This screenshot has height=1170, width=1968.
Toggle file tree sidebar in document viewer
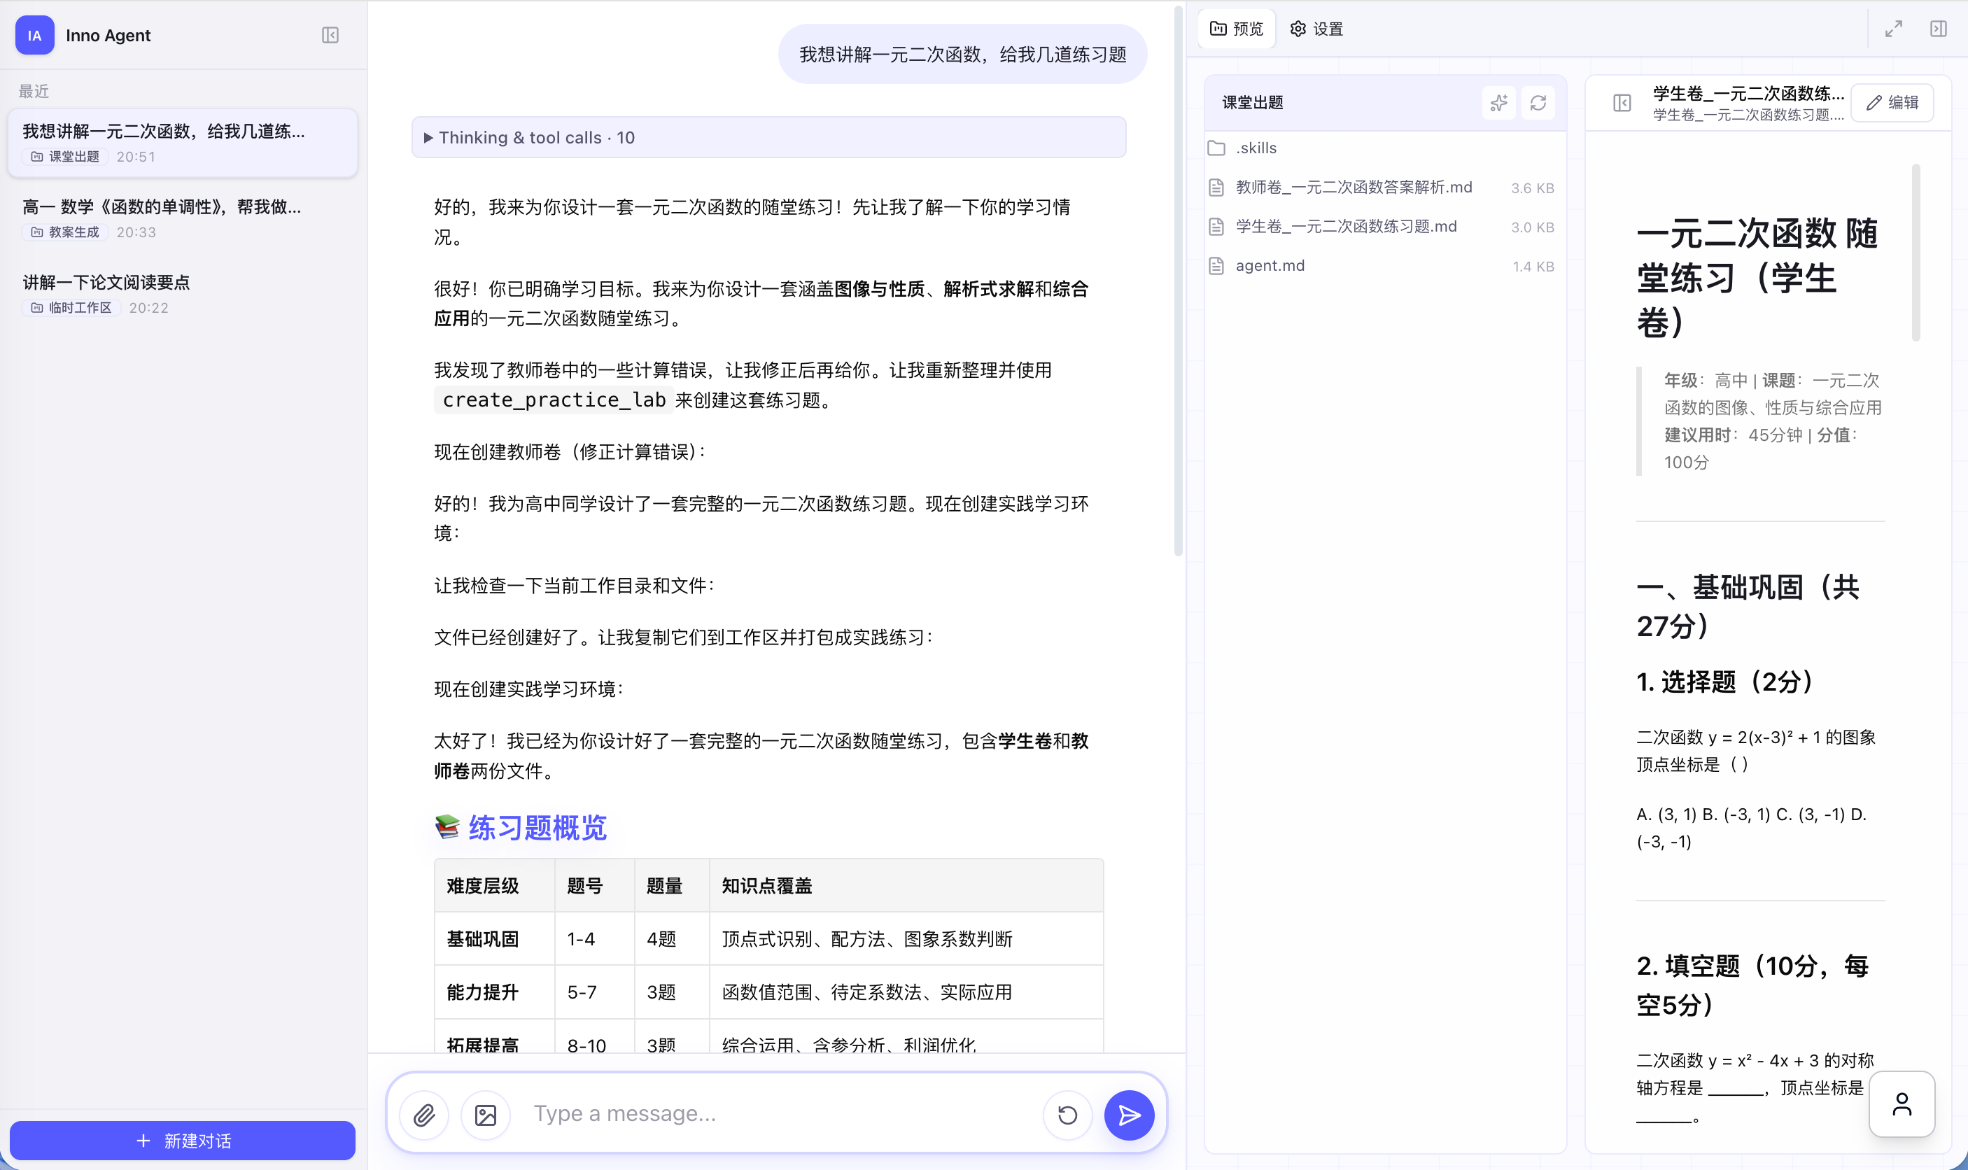1622,102
